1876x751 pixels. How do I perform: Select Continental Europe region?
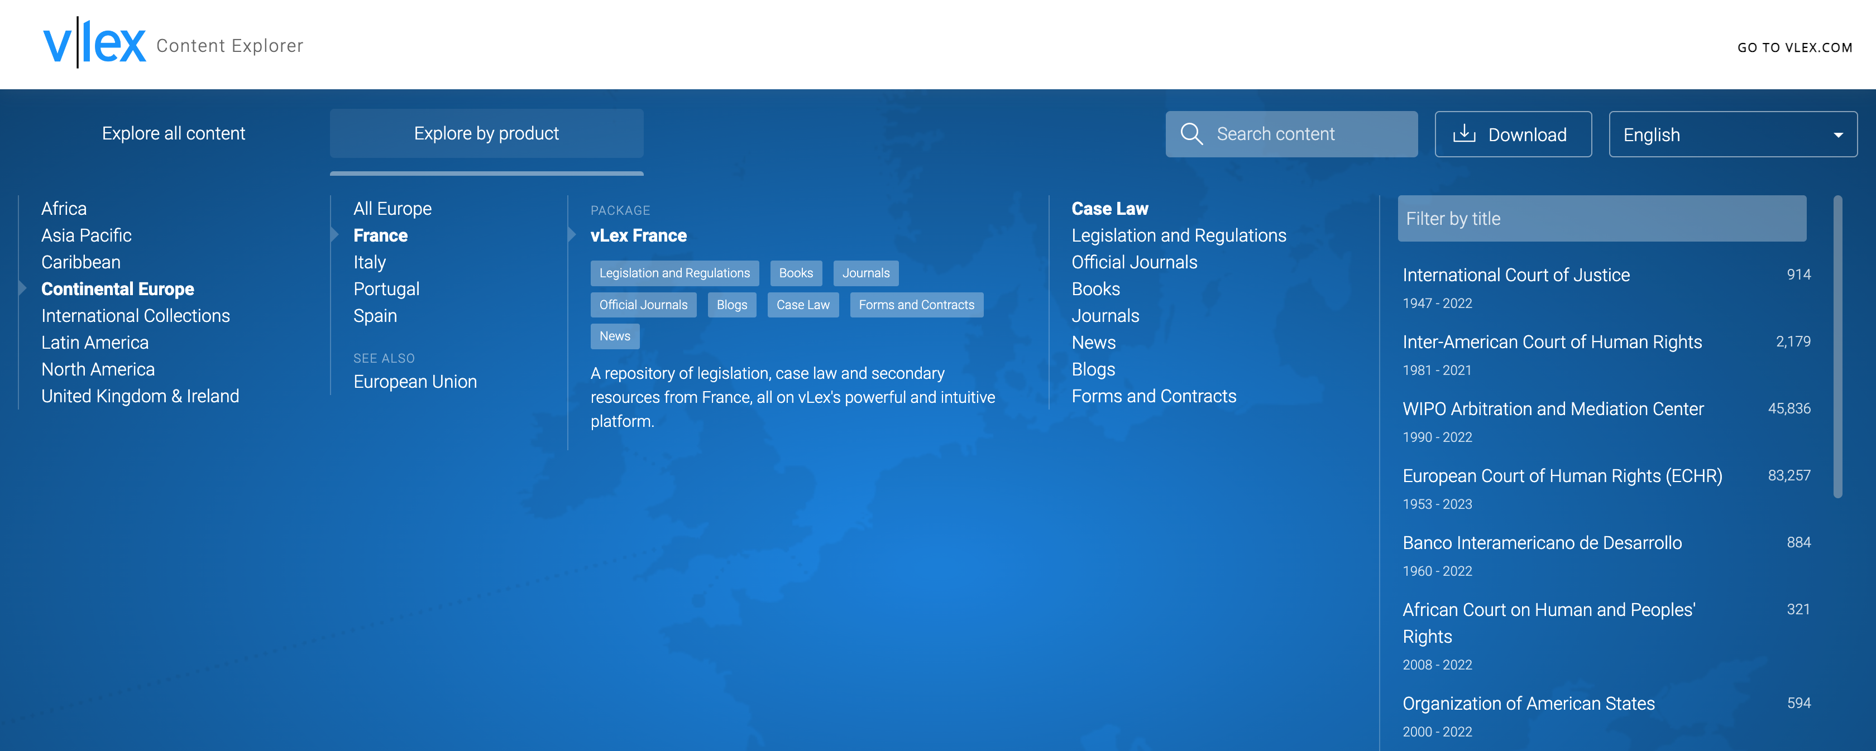point(118,289)
